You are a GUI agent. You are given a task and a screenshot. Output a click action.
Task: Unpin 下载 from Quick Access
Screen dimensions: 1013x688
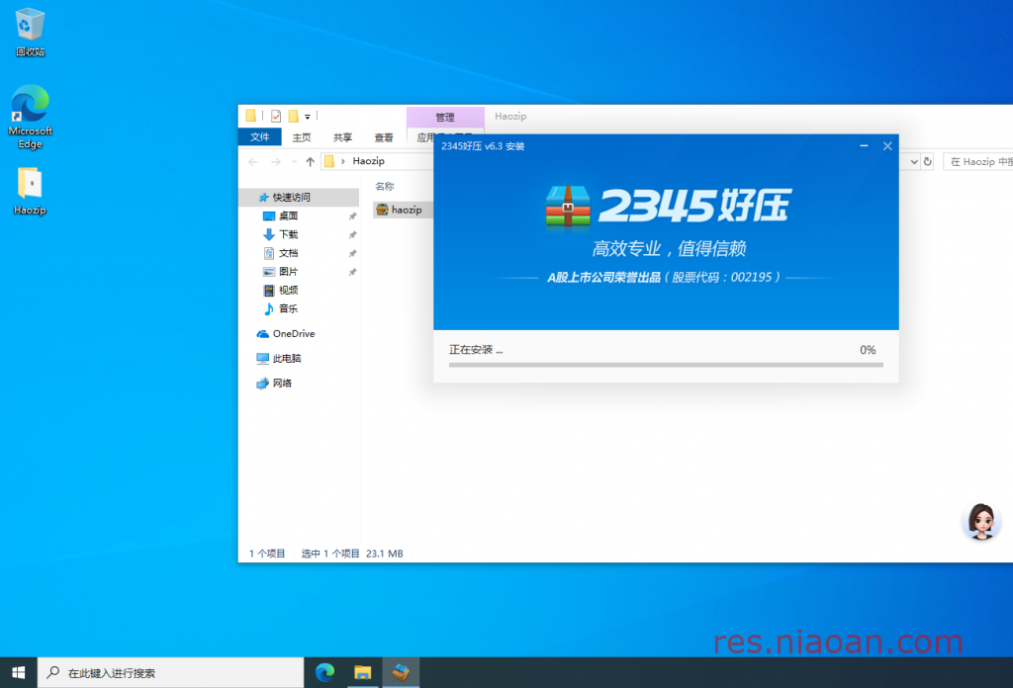352,234
